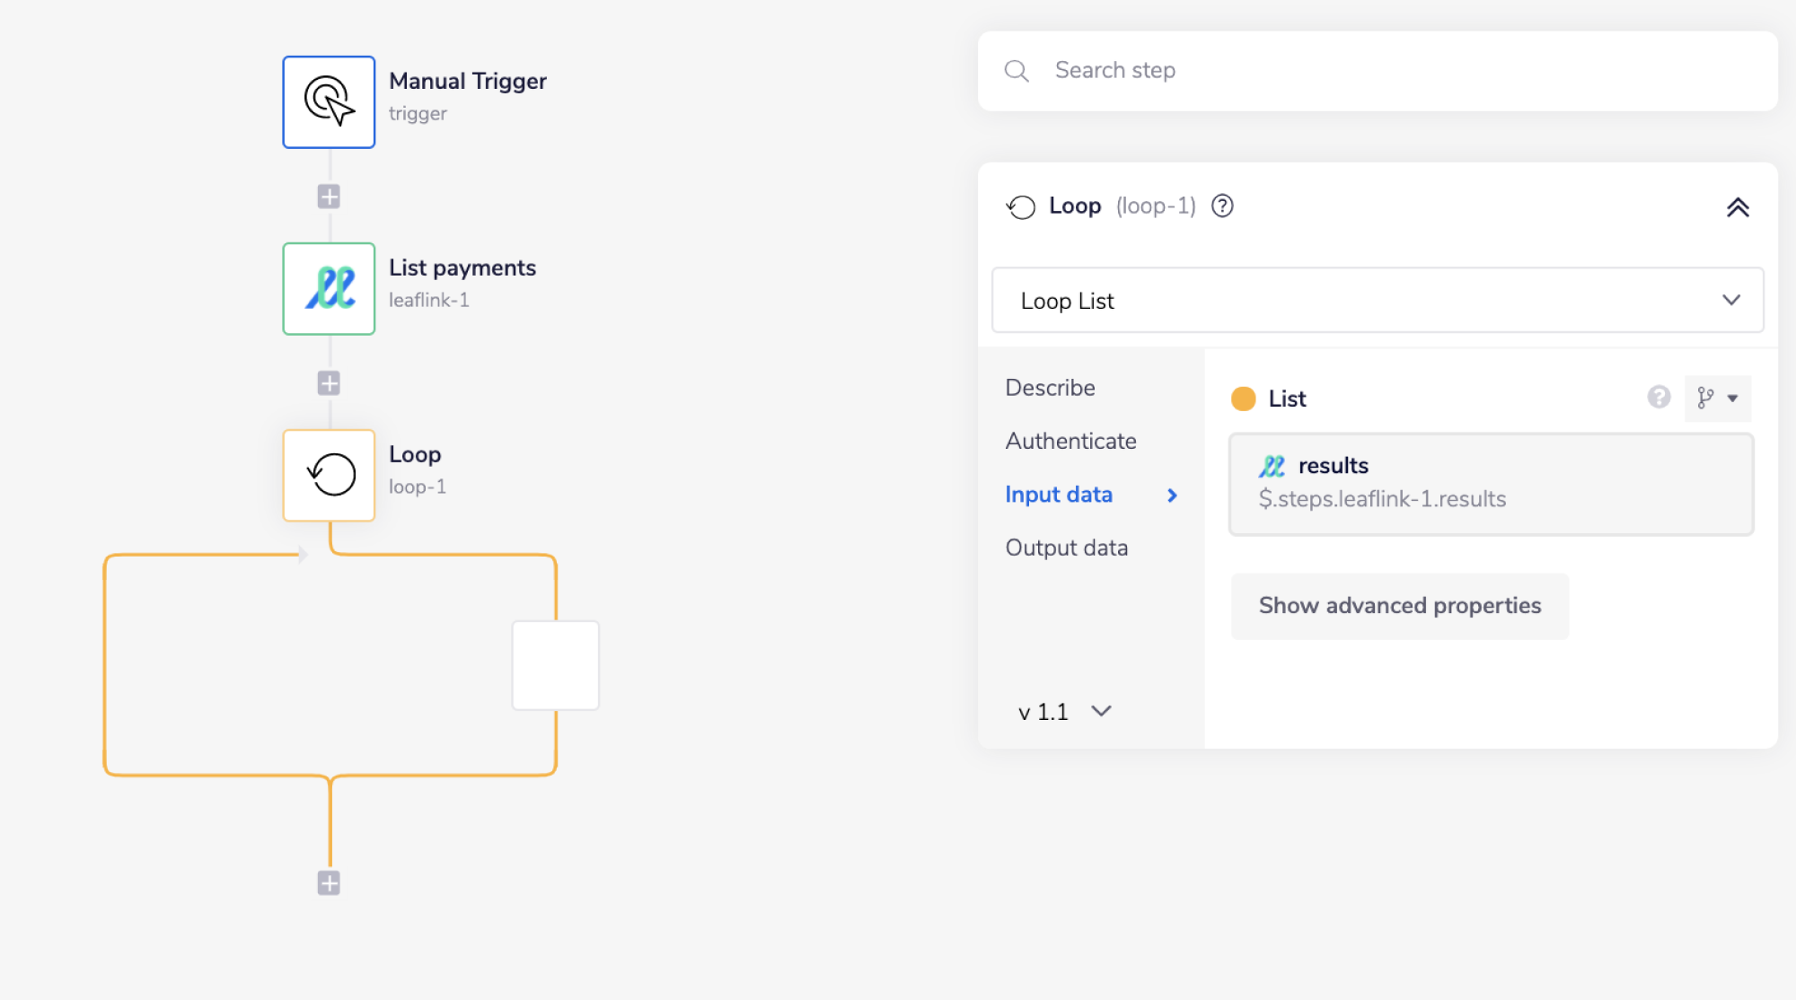Click the empty step placeholder inside loop
Screen dimensions: 1796x1000
555,665
